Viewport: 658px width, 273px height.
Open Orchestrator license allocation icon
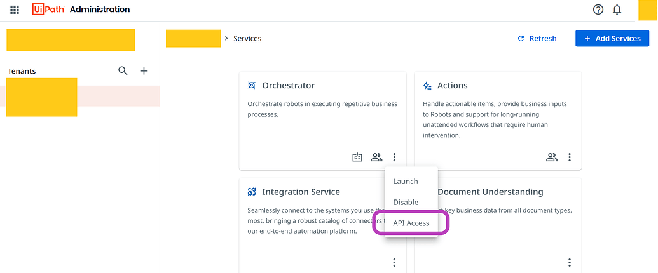click(357, 157)
